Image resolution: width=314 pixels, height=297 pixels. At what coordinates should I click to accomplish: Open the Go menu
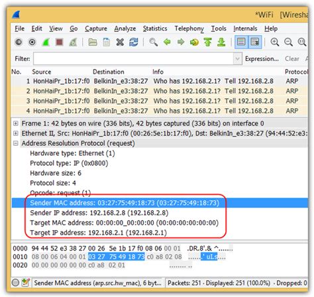(74, 29)
